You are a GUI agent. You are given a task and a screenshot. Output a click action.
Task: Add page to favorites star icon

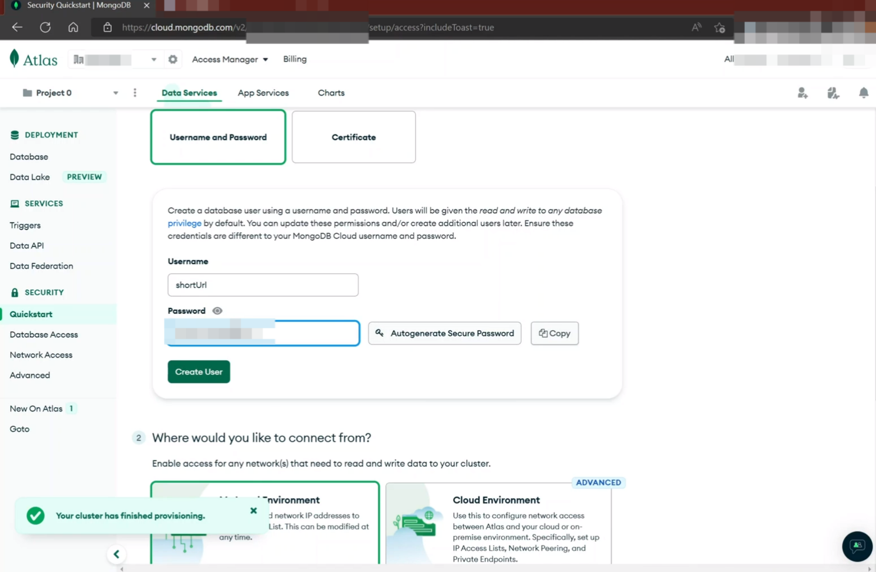[720, 28]
